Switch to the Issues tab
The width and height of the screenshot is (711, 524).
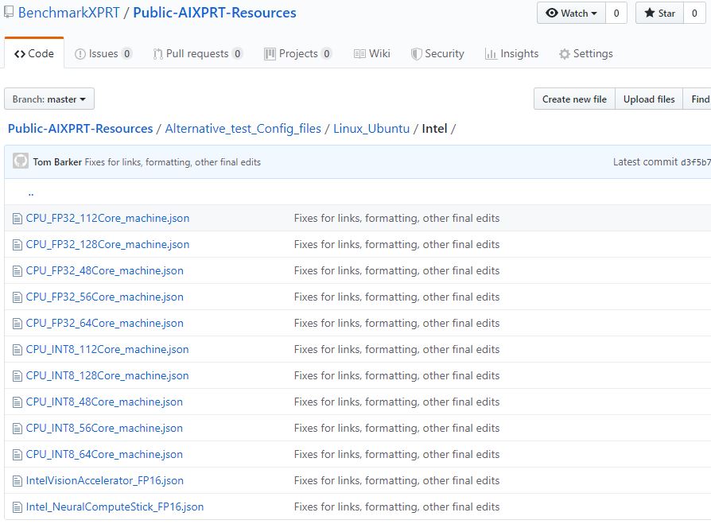coord(103,53)
